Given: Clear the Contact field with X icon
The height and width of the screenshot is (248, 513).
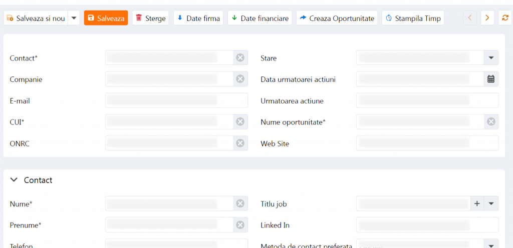Looking at the screenshot, I should (240, 58).
